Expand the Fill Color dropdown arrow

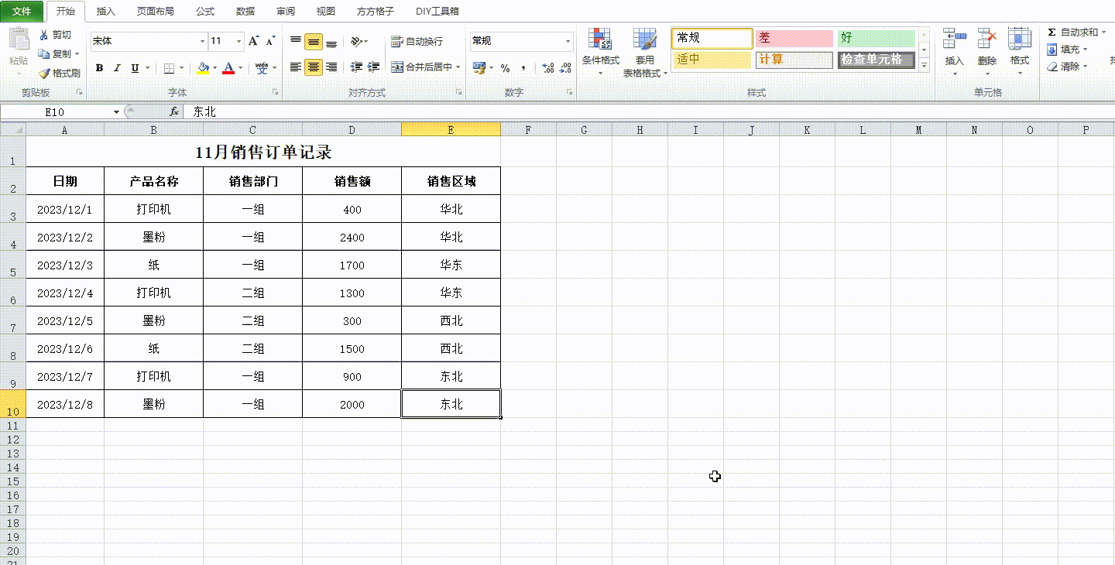pyautogui.click(x=214, y=68)
